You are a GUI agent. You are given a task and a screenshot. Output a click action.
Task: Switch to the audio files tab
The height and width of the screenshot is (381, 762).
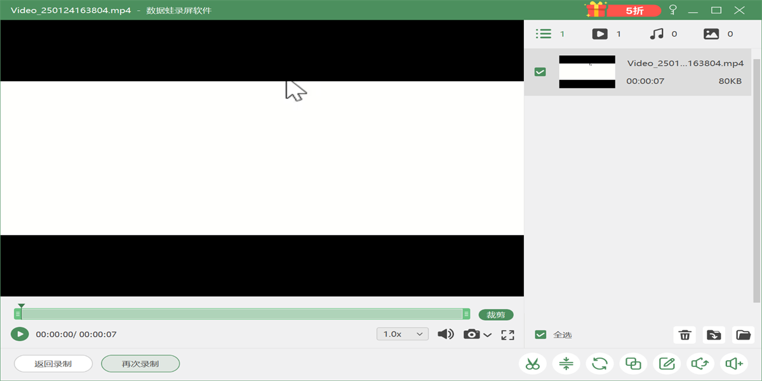click(663, 34)
